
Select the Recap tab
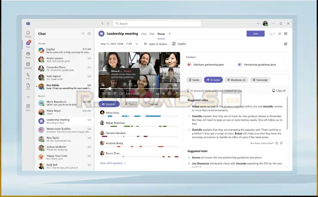point(161,34)
